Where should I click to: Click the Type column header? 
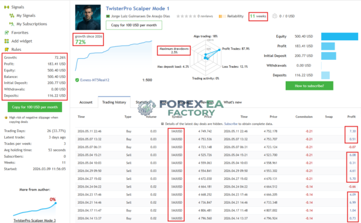(x=128, y=117)
